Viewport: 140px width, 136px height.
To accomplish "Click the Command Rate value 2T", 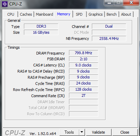I will pyautogui.click(x=83, y=95).
